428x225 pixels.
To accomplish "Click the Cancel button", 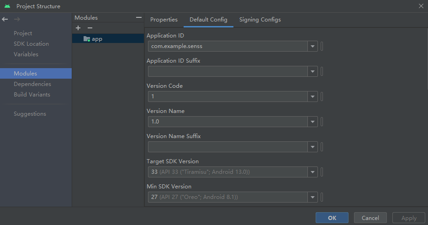I will (x=370, y=218).
